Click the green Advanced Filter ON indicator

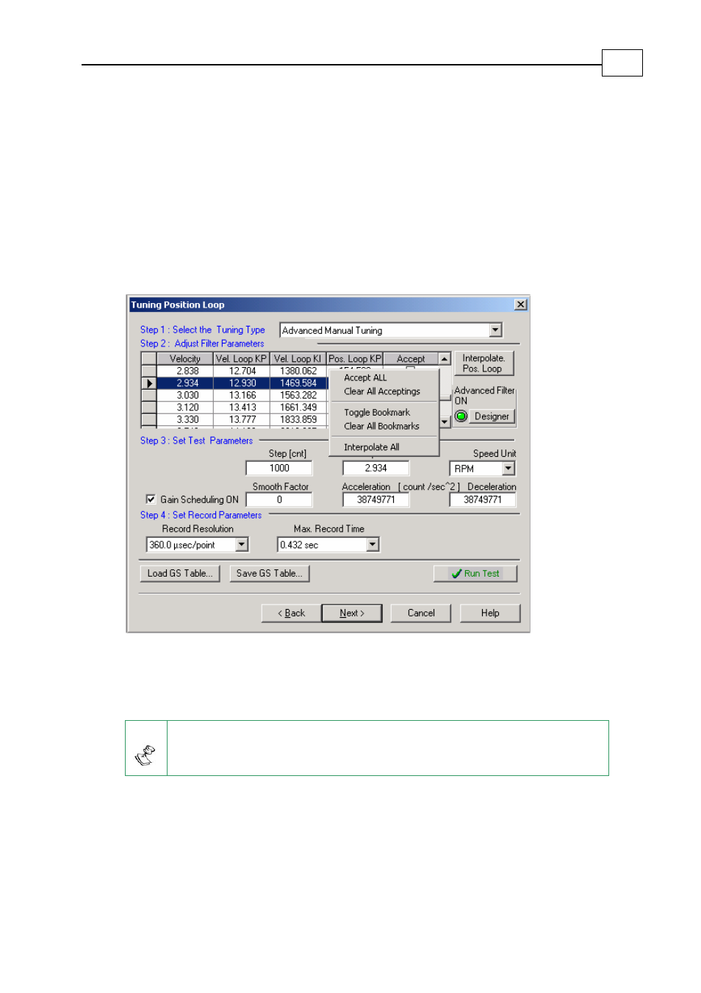click(461, 416)
